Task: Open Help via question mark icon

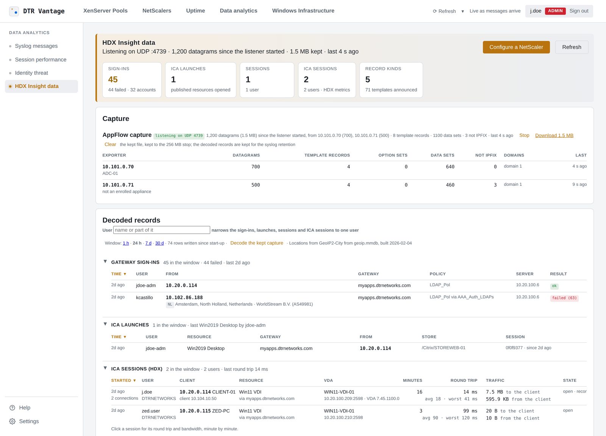Action: (12, 408)
